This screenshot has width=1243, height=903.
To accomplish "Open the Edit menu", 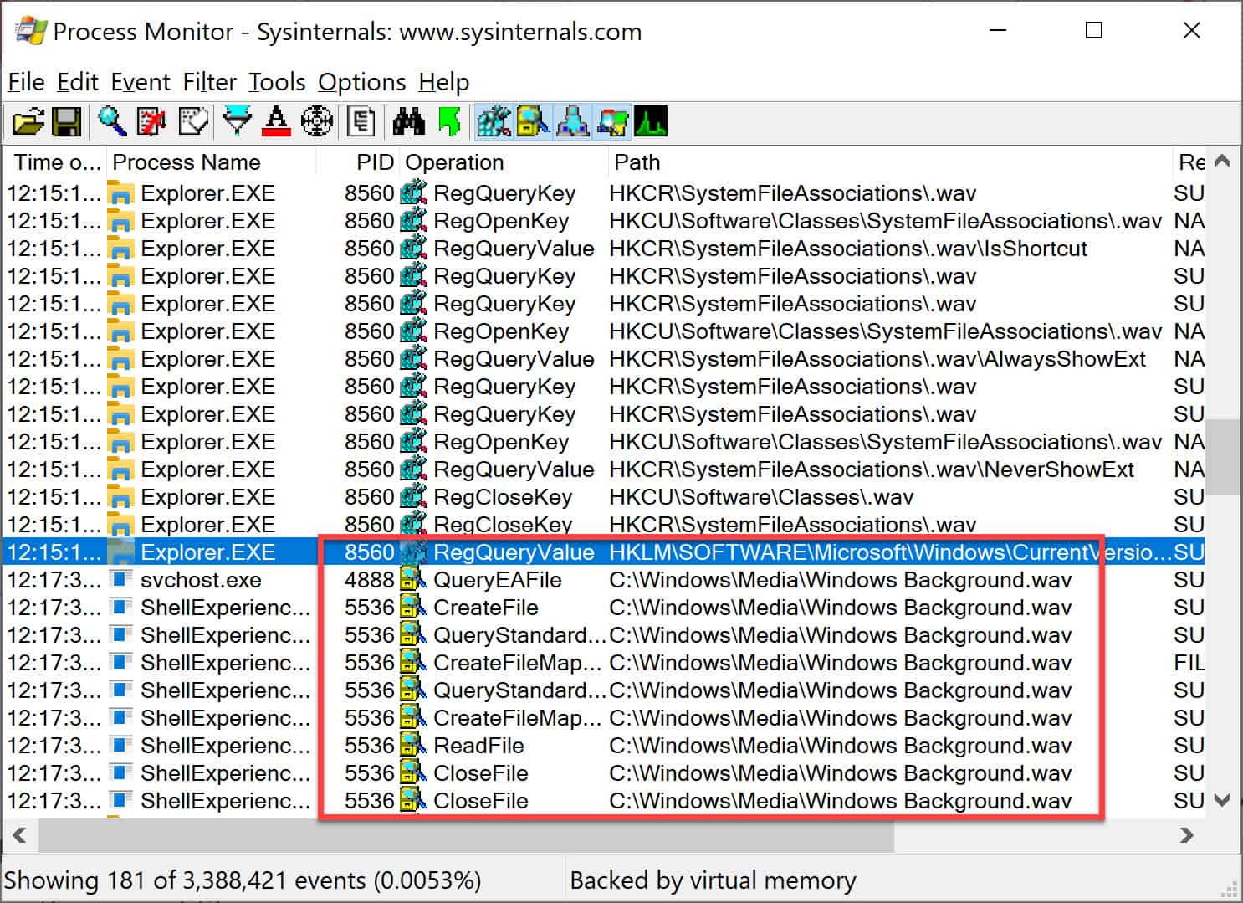I will coord(78,82).
